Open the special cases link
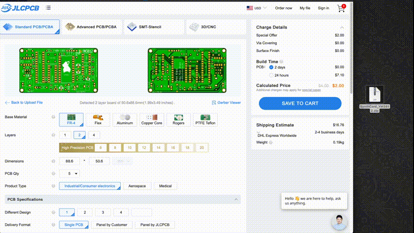414x233 pixels. tap(311, 90)
